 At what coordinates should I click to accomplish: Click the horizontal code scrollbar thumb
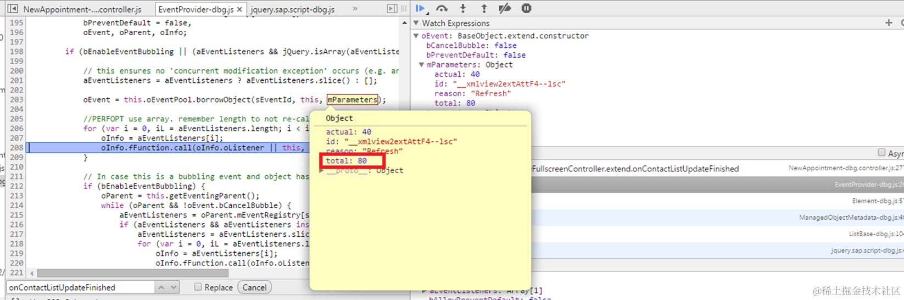(132, 273)
